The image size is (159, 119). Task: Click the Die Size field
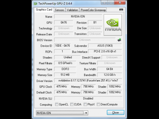pos(95,28)
